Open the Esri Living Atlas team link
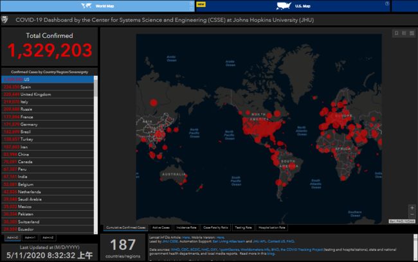Image resolution: width=418 pixels, height=262 pixels. pyautogui.click(x=229, y=241)
